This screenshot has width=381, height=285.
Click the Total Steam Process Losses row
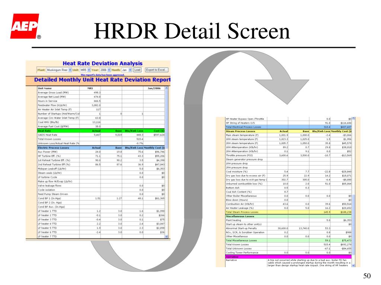[x=288, y=212]
